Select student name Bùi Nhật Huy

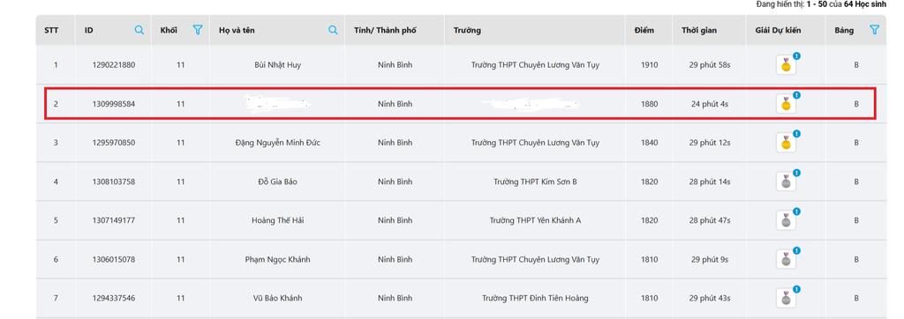277,65
